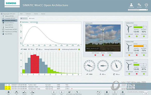Click the Turbine #153 Leistung green bar
The image size is (151, 95).
136,65
